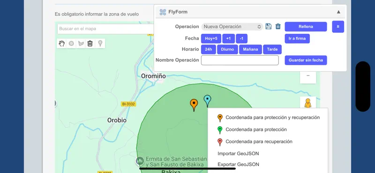Image resolution: width=375 pixels, height=173 pixels.
Task: Select 'Coordenada para protección y recuperación'
Action: pyautogui.click(x=268, y=118)
